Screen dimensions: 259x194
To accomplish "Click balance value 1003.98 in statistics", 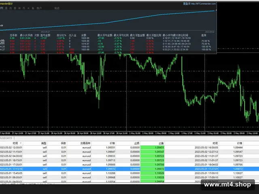I will pos(85,49).
